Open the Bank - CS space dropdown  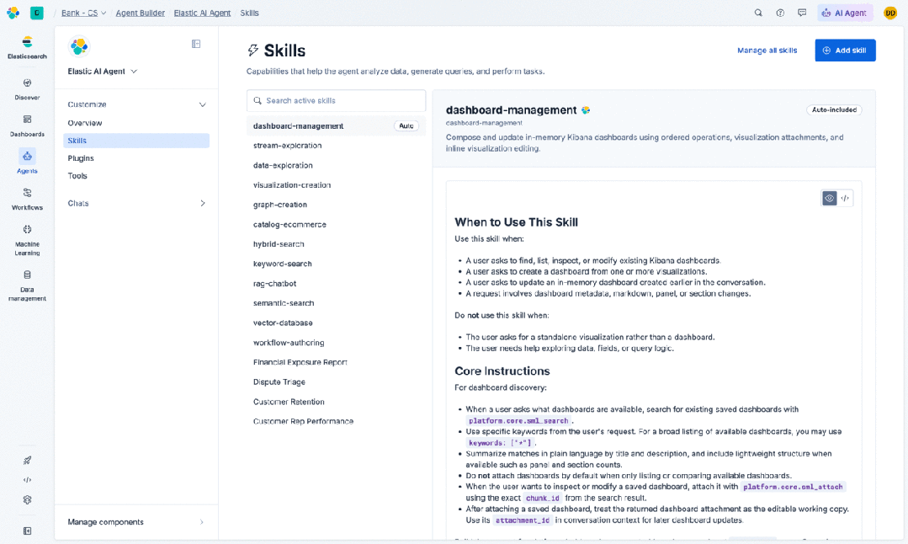point(83,13)
